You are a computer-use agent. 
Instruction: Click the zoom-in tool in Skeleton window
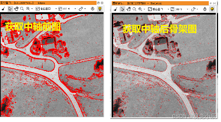pyautogui.click(x=140, y=9)
